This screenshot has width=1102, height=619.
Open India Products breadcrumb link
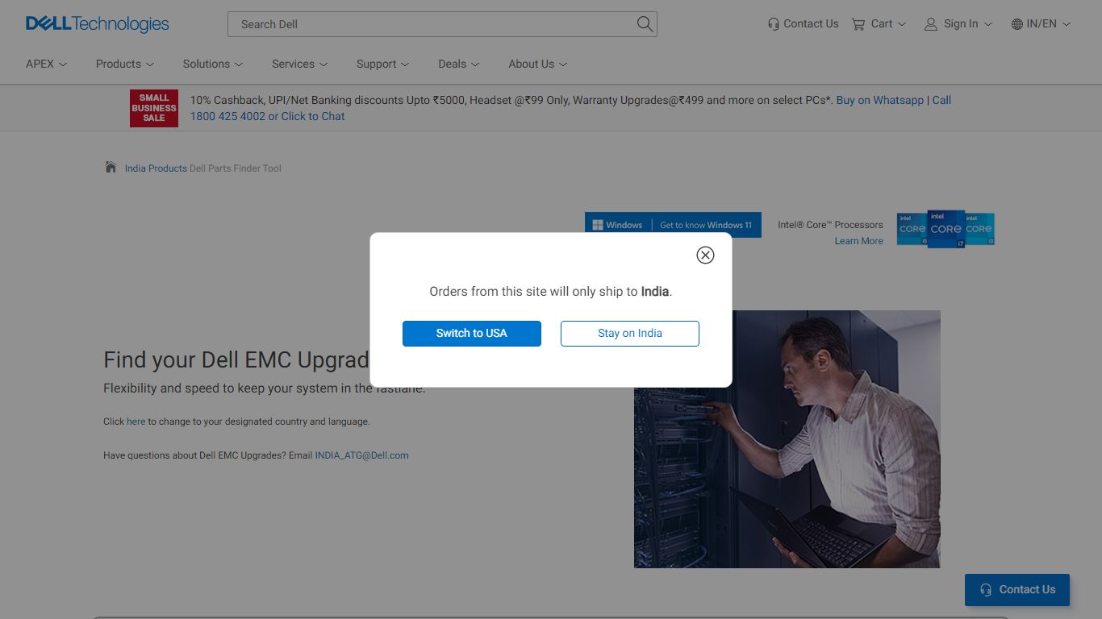(x=156, y=168)
